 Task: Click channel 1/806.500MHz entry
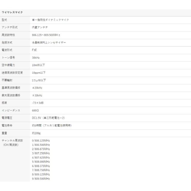(41, 145)
